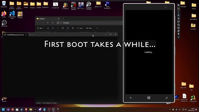Select CodeLite desktop shortcut

pyautogui.click(x=20, y=15)
